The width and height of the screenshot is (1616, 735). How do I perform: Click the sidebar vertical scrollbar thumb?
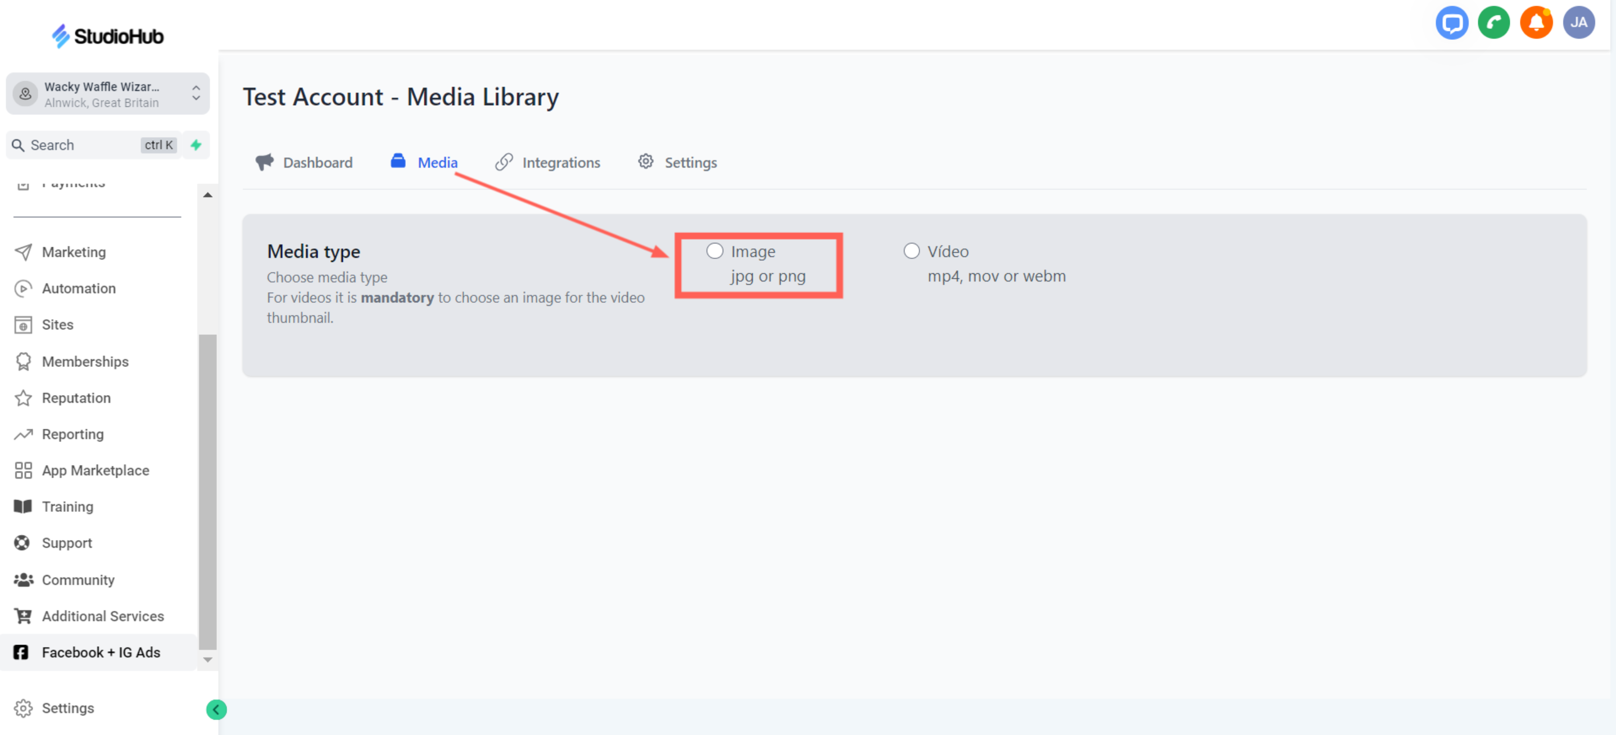coord(207,492)
